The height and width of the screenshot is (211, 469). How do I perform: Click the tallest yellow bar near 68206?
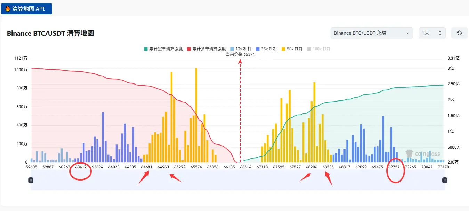314,123
